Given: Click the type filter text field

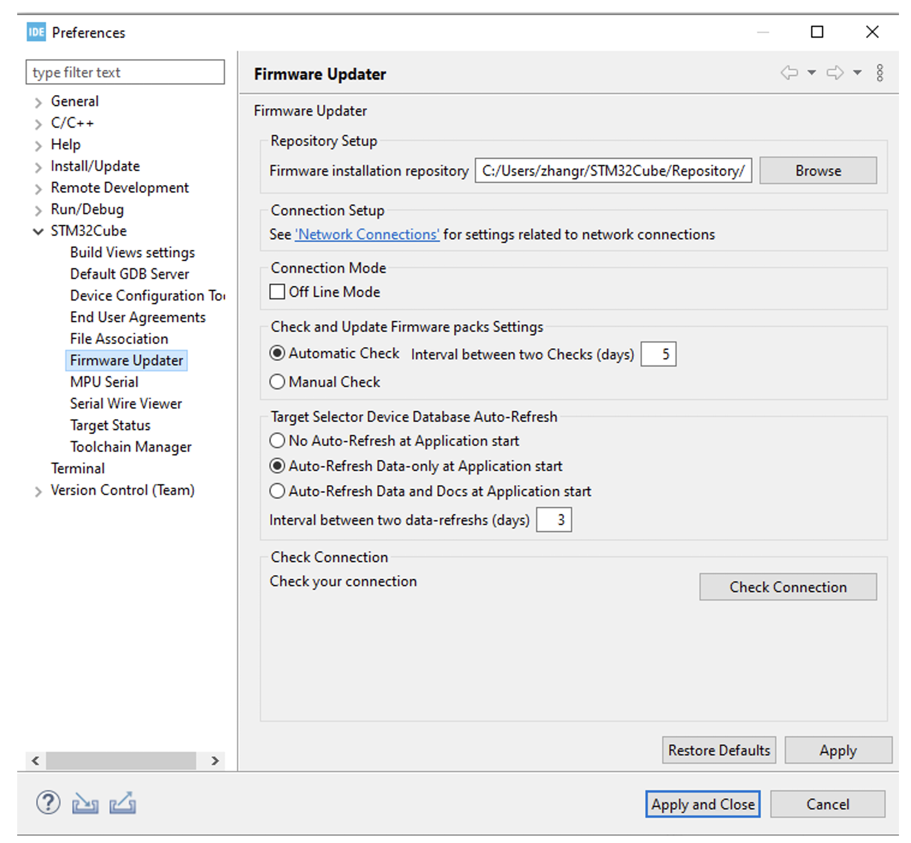Looking at the screenshot, I should [125, 73].
